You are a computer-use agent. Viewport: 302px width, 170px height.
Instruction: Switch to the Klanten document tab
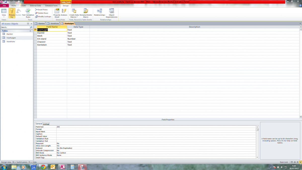40,23
